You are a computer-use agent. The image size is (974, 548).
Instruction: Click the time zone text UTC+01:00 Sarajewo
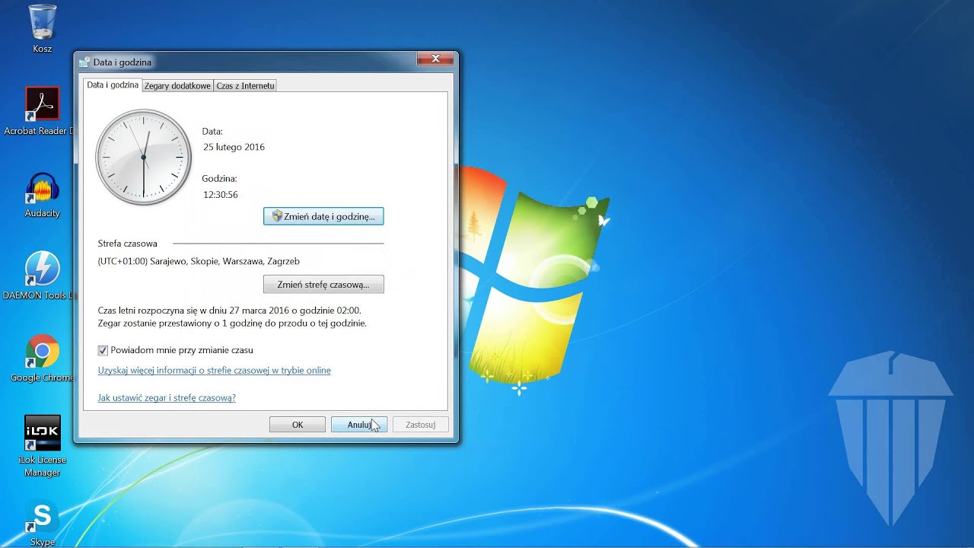[199, 261]
